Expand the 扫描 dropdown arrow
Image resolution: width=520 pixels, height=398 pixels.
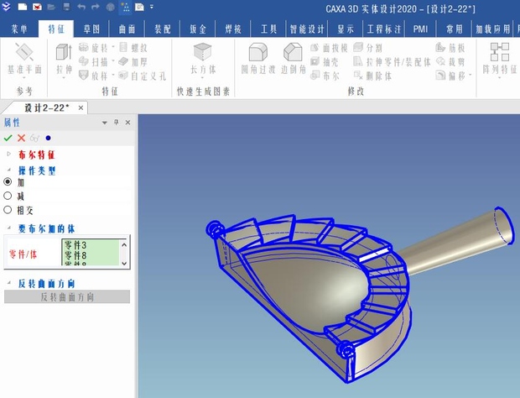pos(112,61)
